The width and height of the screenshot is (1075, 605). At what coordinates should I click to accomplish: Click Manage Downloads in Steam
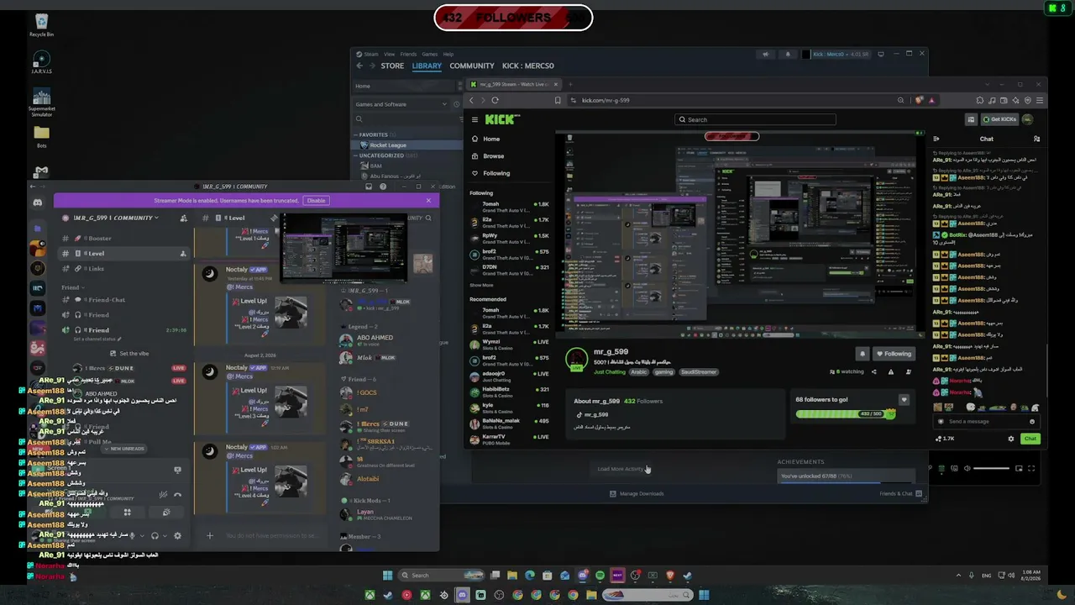(637, 493)
